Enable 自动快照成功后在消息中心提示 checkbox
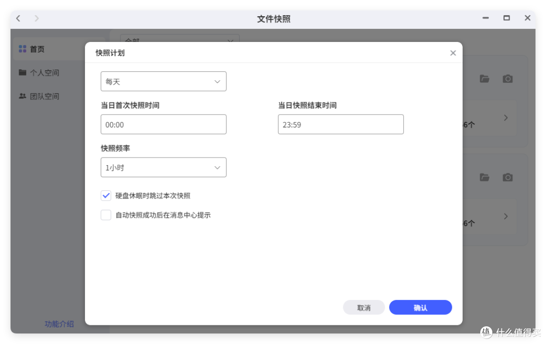The height and width of the screenshot is (344, 546). click(106, 215)
